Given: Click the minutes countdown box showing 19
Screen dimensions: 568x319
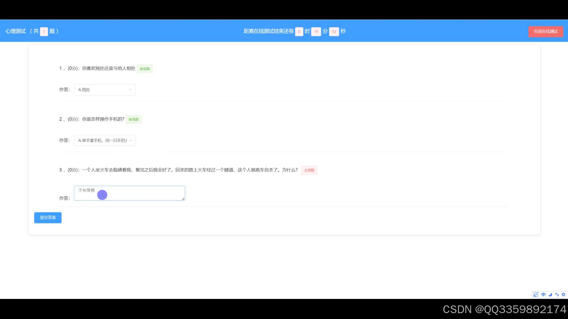Looking at the screenshot, I should tap(316, 32).
